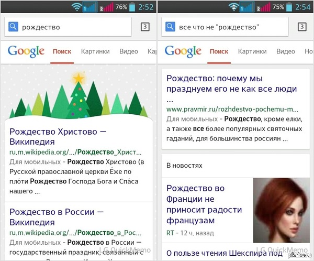
Task: Open "Рождество в России — Википедия" result
Action: click(57, 217)
